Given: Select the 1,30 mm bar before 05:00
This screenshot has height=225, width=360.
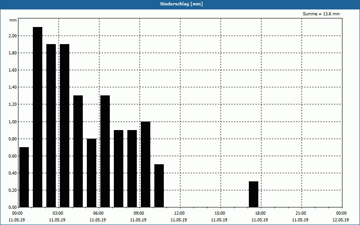Looking at the screenshot, I should (x=78, y=151).
